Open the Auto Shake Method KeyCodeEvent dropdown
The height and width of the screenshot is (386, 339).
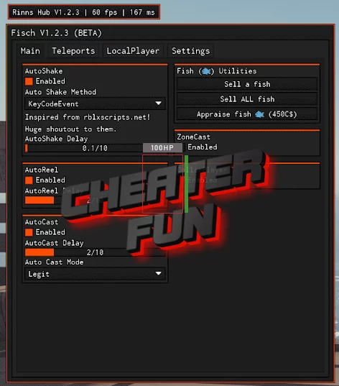95,104
